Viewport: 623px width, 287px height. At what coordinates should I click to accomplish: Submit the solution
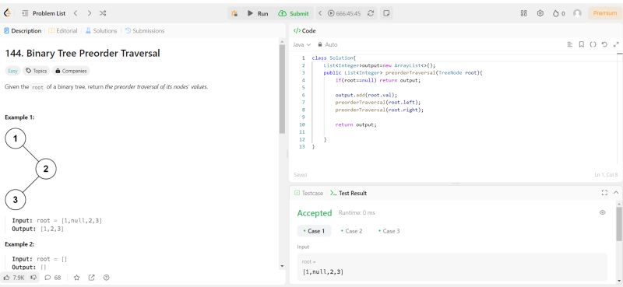pyautogui.click(x=294, y=13)
